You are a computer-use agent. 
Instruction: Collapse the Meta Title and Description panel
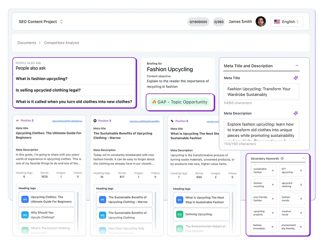[x=297, y=66]
